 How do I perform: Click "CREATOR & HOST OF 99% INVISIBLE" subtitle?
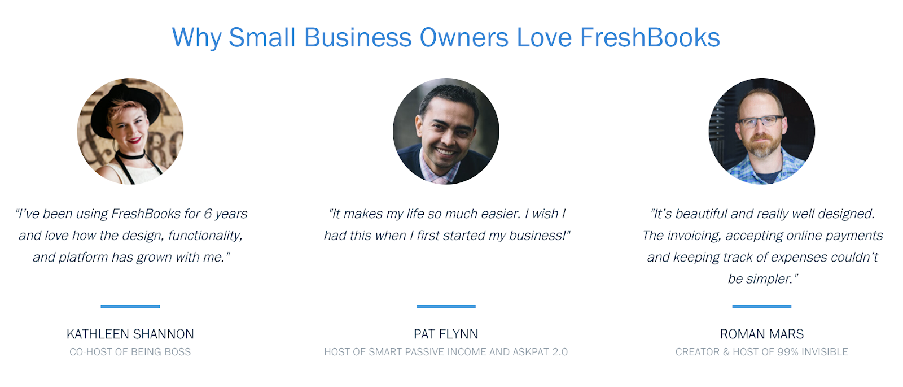(762, 352)
